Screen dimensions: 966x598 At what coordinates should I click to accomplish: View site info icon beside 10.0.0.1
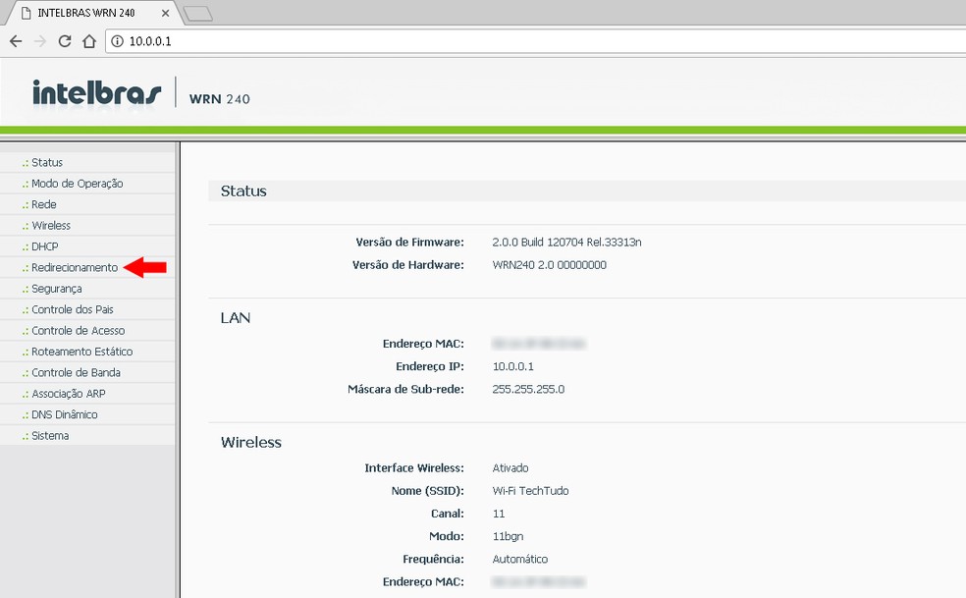[x=117, y=41]
